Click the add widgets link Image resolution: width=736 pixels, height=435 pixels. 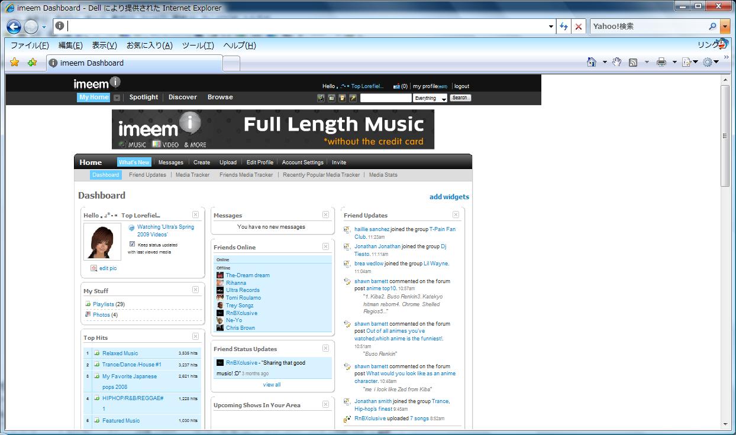pyautogui.click(x=449, y=197)
